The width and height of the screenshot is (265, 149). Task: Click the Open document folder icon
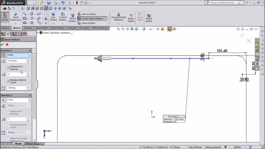coord(41,3)
